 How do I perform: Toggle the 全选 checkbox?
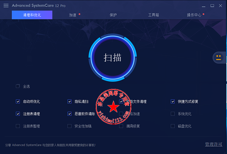tap(18, 86)
